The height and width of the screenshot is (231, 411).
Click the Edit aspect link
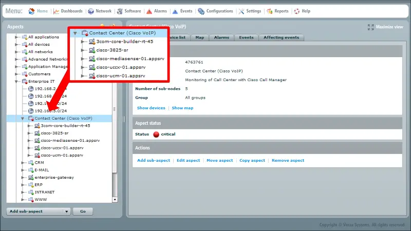188,160
